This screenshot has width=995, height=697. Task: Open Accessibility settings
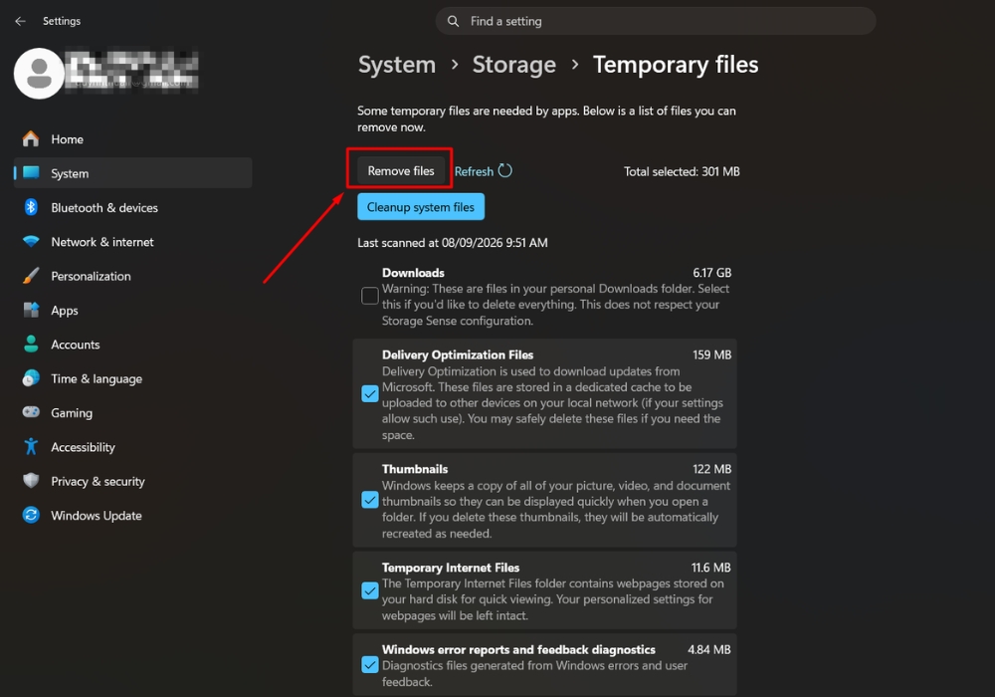pos(132,447)
